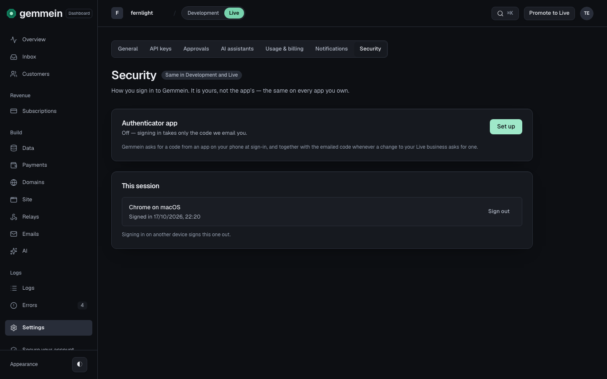The image size is (607, 379).
Task: Click the Errors count badge showing 4
Action: (82, 305)
